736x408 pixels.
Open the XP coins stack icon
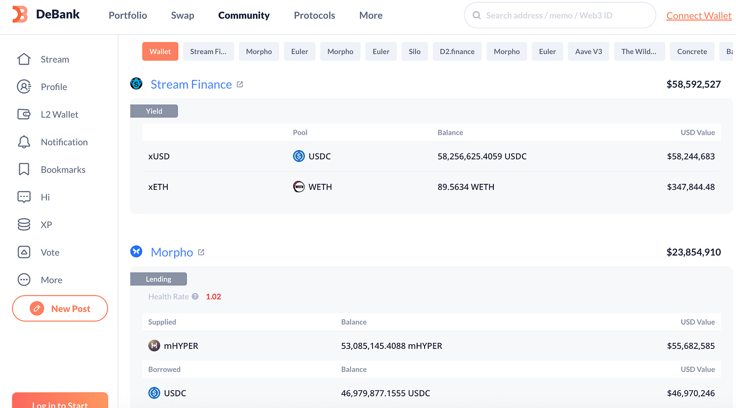tap(24, 224)
